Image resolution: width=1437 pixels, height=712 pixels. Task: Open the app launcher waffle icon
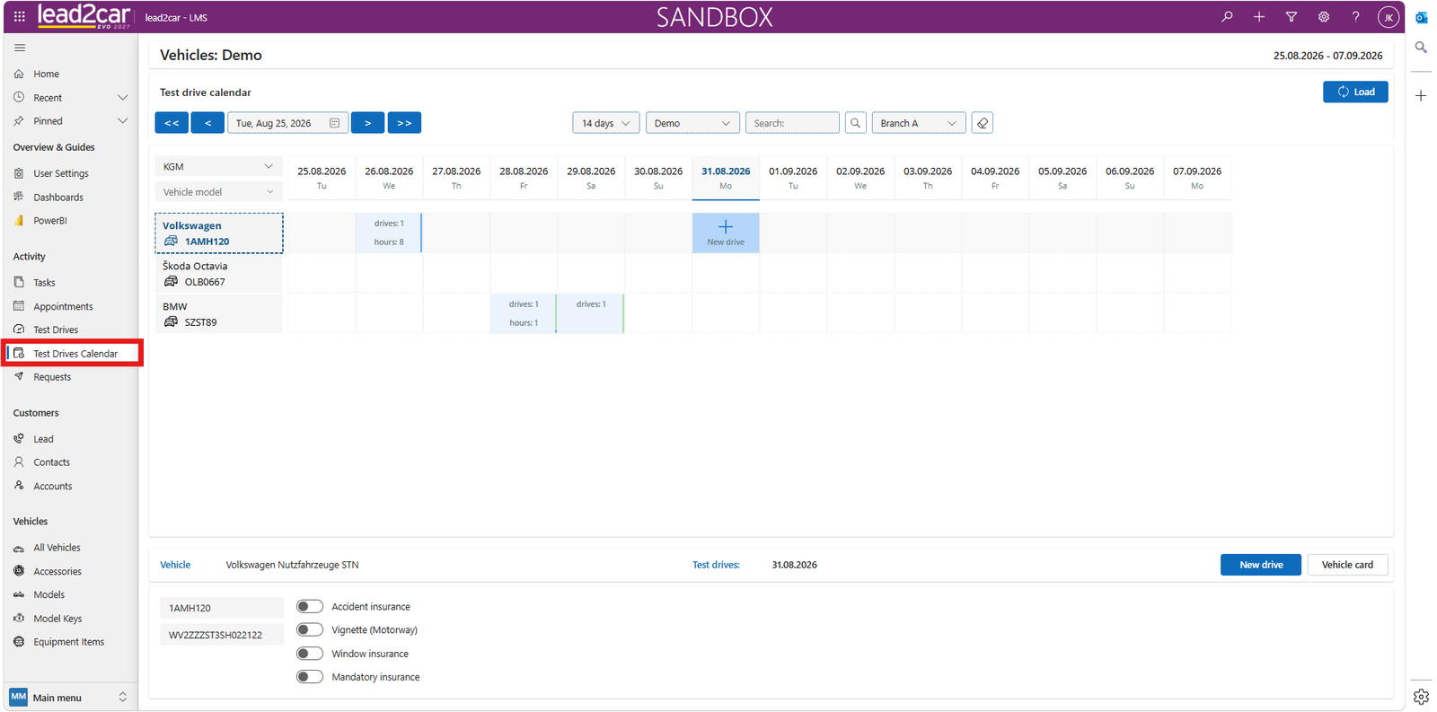click(x=19, y=16)
